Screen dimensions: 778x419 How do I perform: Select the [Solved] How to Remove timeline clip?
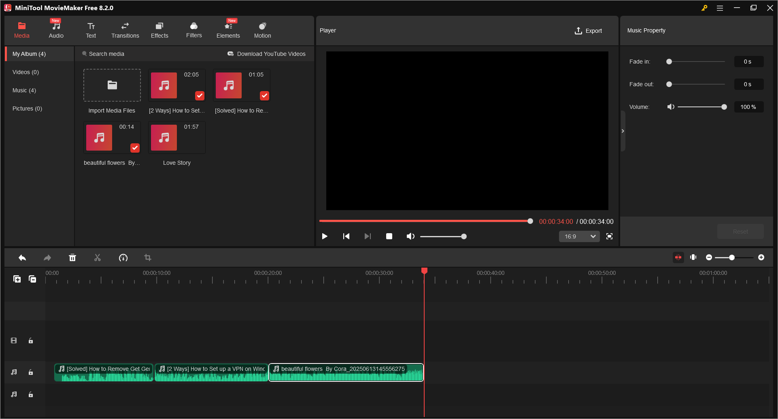coord(104,372)
